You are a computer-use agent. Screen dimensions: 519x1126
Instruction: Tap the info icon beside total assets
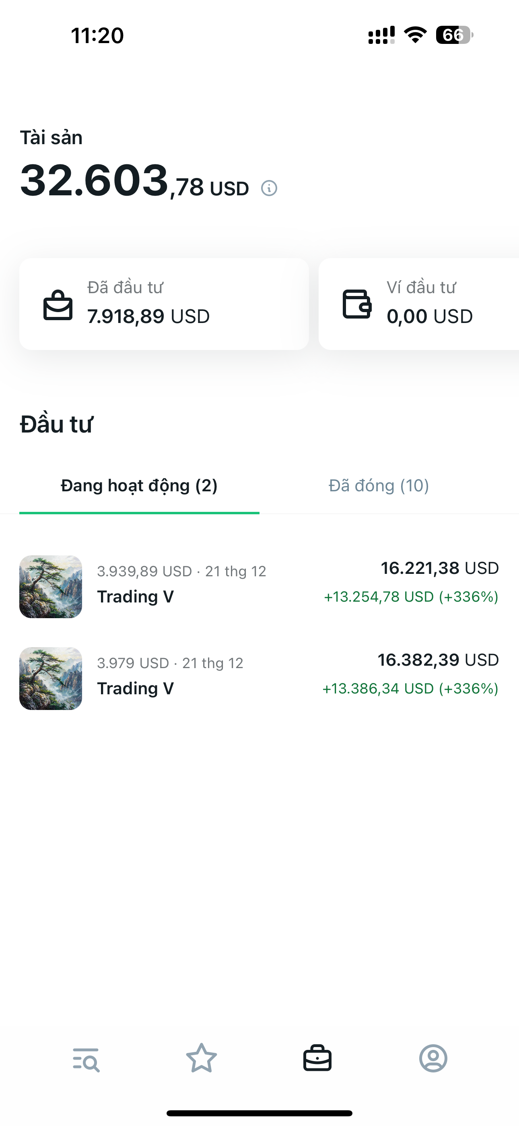[x=269, y=188]
